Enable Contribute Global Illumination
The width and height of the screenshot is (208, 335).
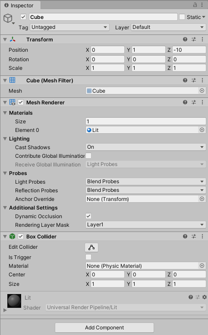click(88, 156)
